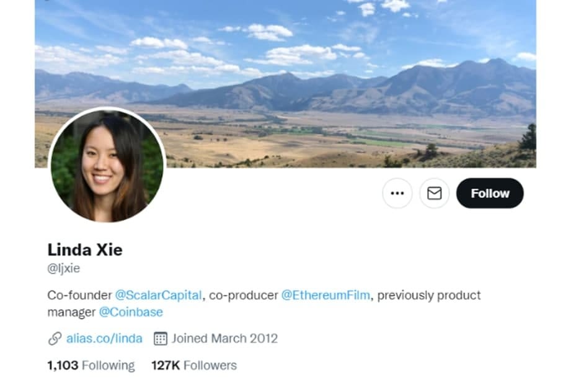Screen dimensions: 571x381
Task: Click the word Following
Action: pyautogui.click(x=108, y=365)
